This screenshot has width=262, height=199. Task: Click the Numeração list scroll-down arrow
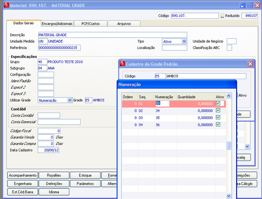tap(229, 196)
